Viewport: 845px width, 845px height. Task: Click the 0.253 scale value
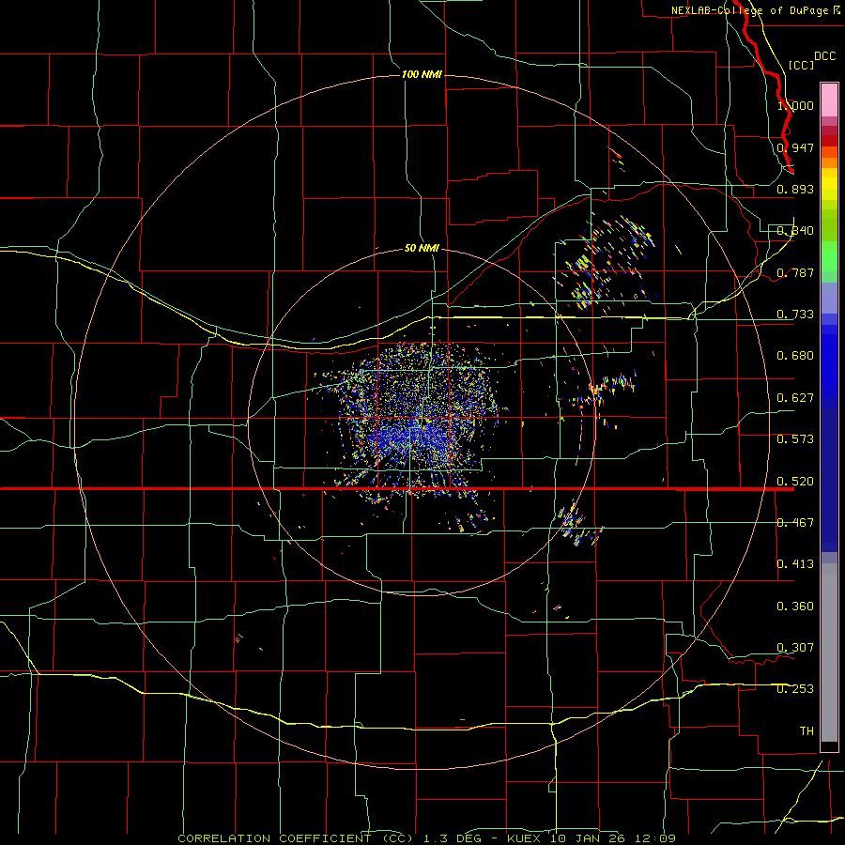pyautogui.click(x=795, y=689)
